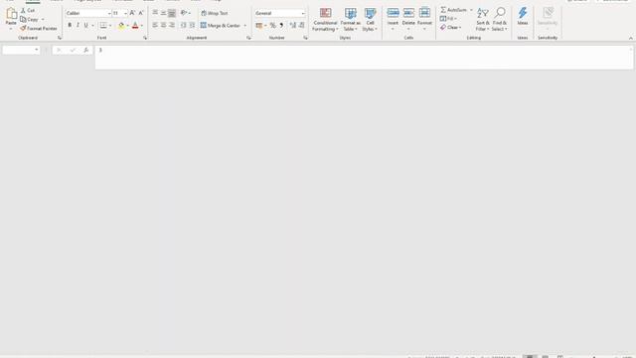
Task: Open the text Orientation options
Action: tap(185, 13)
